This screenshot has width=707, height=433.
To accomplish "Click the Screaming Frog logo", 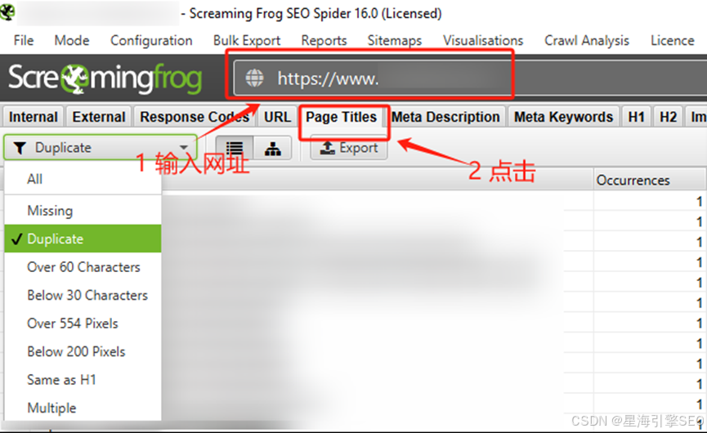I will [x=105, y=78].
